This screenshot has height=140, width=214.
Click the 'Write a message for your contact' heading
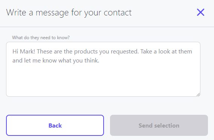point(69,12)
